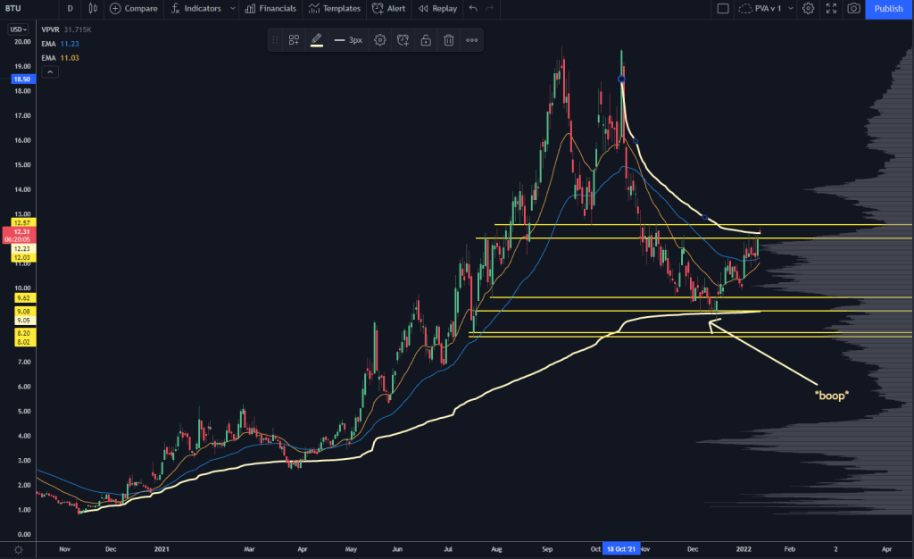Open the layout setup square icon
The height and width of the screenshot is (559, 914).
723,9
